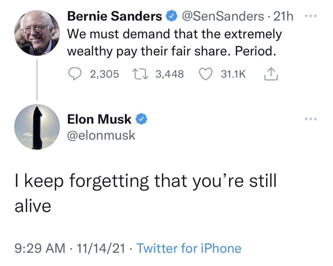This screenshot has width=333, height=266.
Task: Click the 3,448 retweets count
Action: coord(170,74)
